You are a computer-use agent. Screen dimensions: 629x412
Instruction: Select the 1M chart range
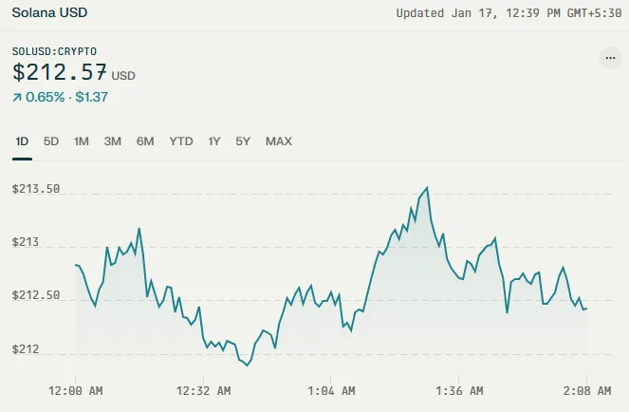click(81, 141)
